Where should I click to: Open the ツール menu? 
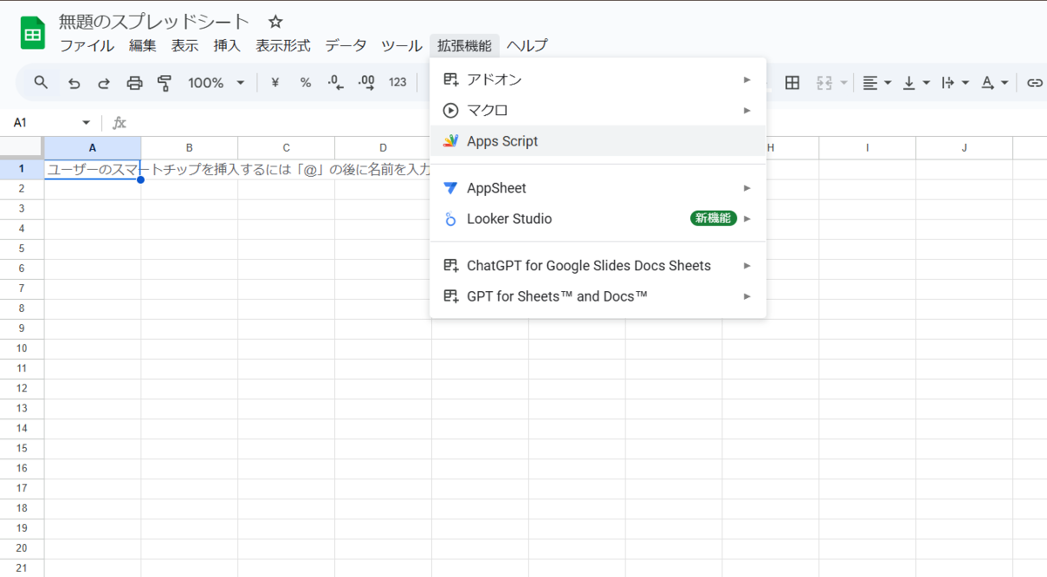(x=401, y=46)
